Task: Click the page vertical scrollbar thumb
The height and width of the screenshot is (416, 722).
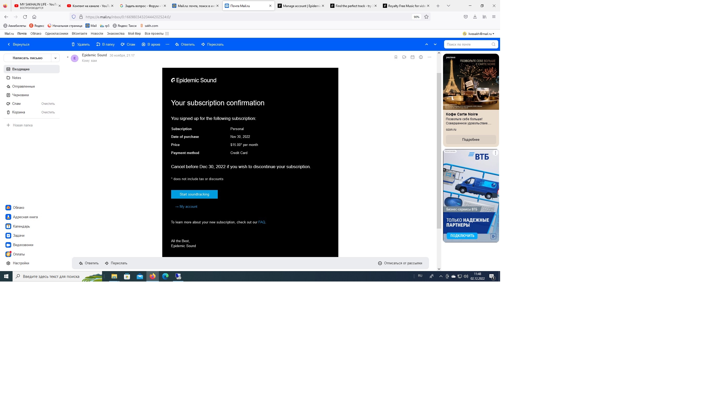Action: 439,150
